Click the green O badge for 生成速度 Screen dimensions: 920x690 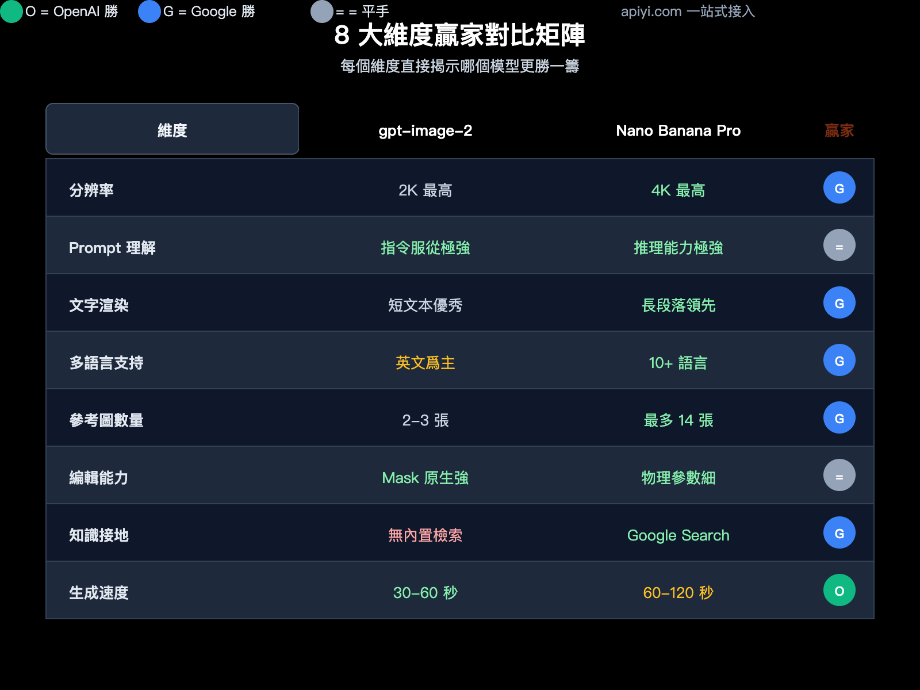[839, 590]
